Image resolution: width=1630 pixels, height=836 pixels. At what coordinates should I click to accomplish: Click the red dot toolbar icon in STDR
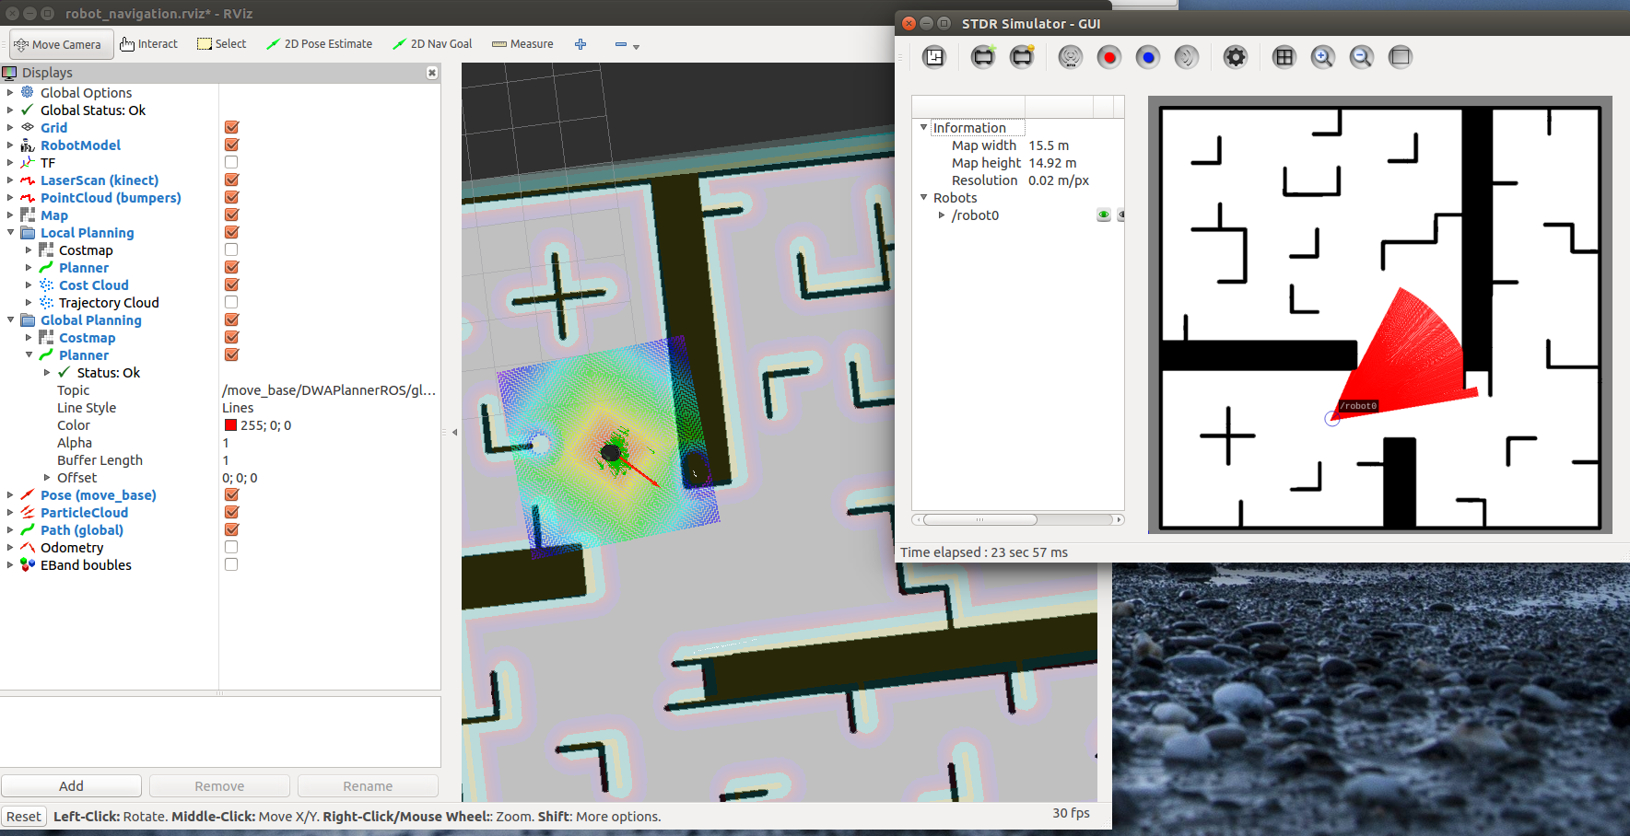[x=1109, y=57]
